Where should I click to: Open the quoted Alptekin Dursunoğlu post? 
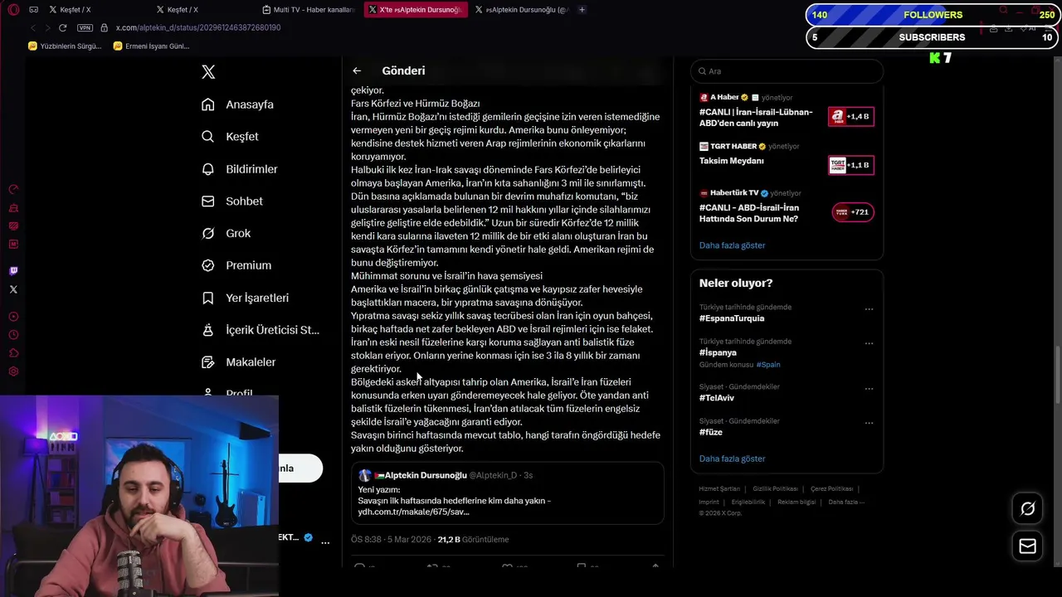click(507, 493)
